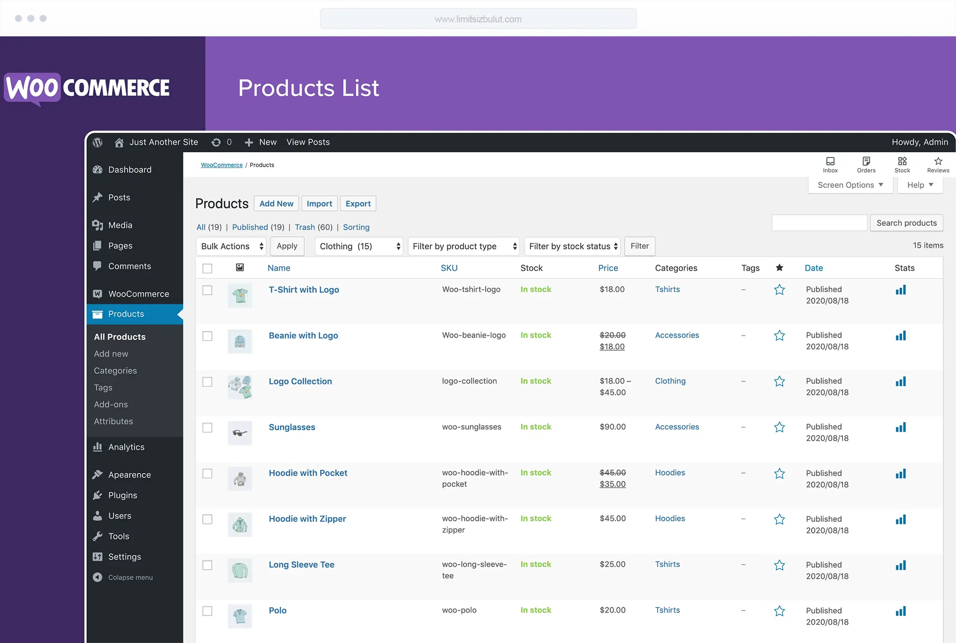Expand the Help panel

tap(920, 185)
